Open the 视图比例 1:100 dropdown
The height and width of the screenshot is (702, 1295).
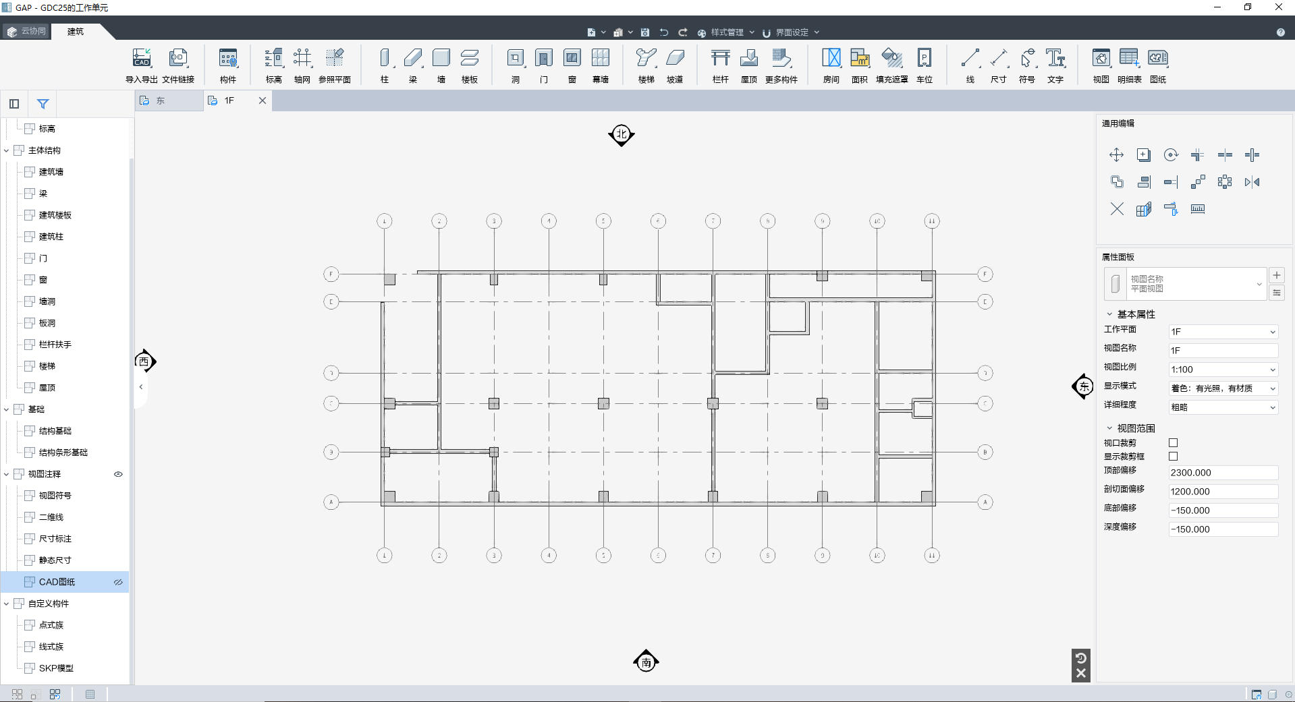[x=1223, y=370]
